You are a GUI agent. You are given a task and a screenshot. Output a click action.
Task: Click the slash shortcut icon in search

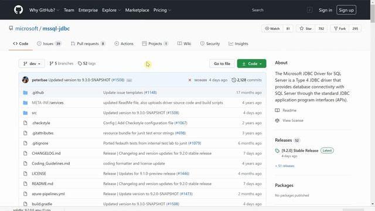pyautogui.click(x=309, y=10)
